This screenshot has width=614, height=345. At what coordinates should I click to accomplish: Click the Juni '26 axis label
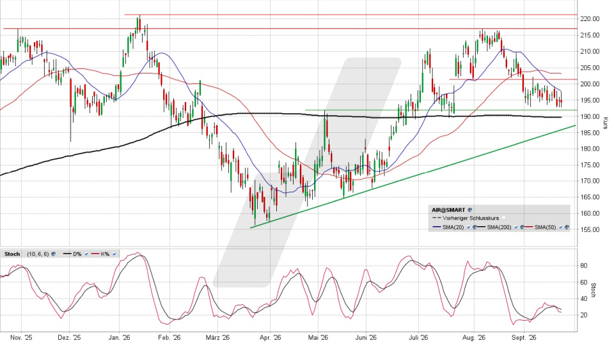tap(366, 337)
